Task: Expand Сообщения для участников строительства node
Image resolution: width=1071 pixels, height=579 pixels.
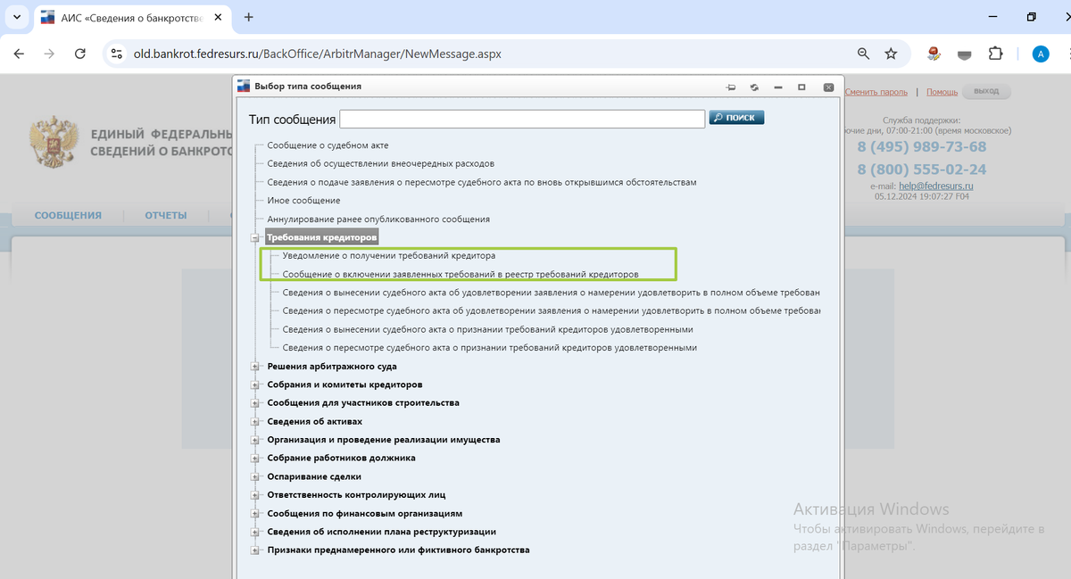Action: pos(254,403)
